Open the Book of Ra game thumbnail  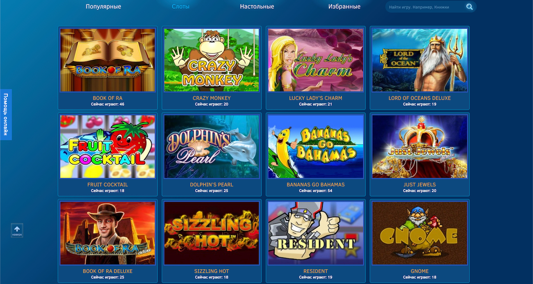click(107, 60)
